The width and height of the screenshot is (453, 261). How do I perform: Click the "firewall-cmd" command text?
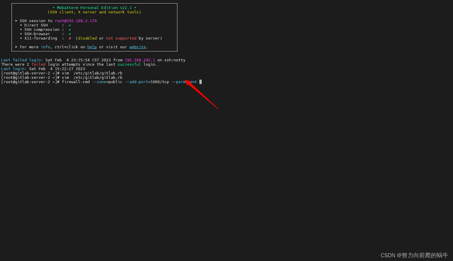[76, 82]
